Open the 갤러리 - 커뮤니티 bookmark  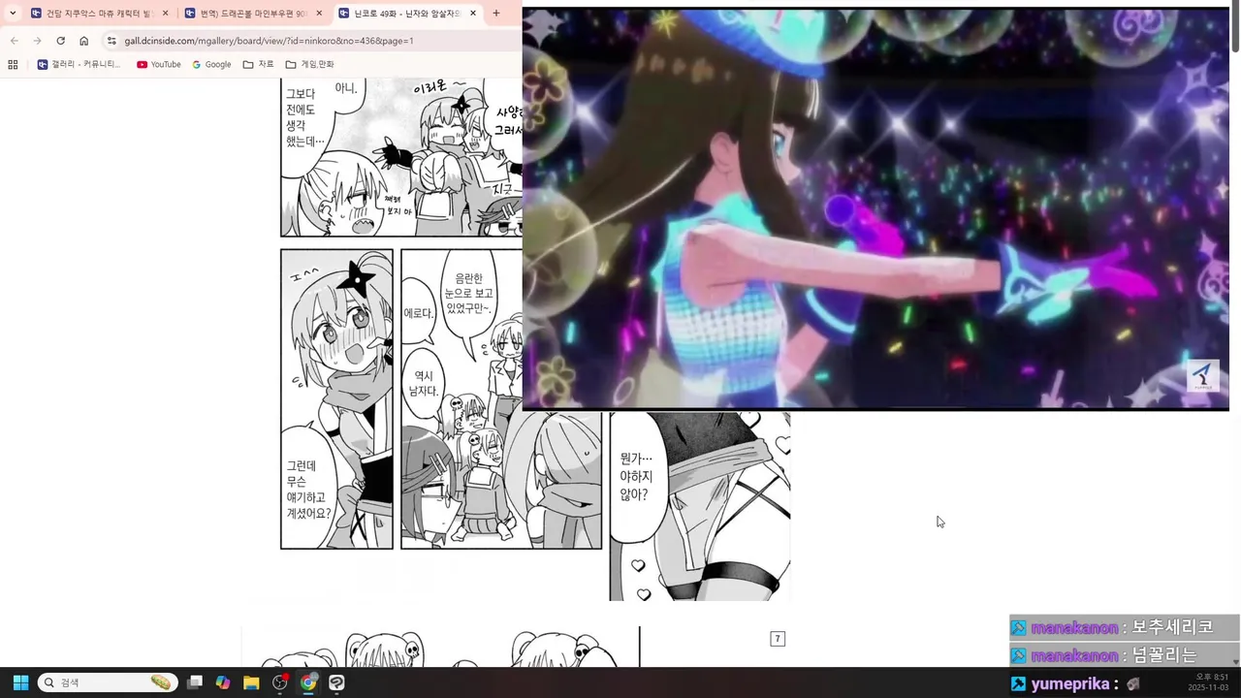pos(80,64)
